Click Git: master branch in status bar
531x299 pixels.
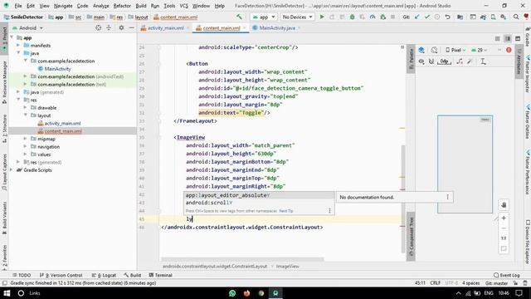(x=496, y=282)
